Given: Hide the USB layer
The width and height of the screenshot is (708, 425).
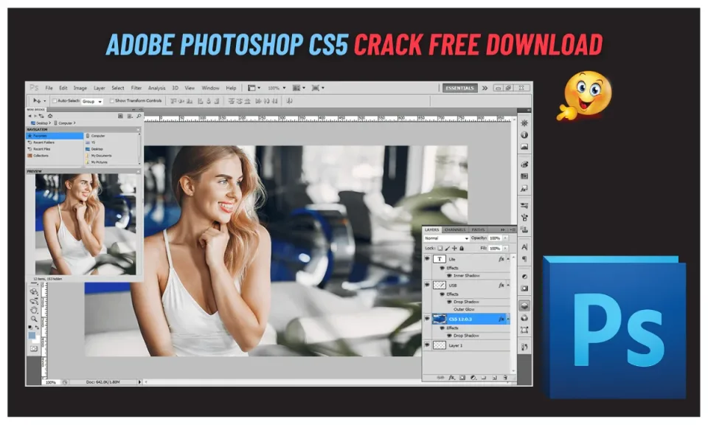Looking at the screenshot, I should click(x=427, y=285).
